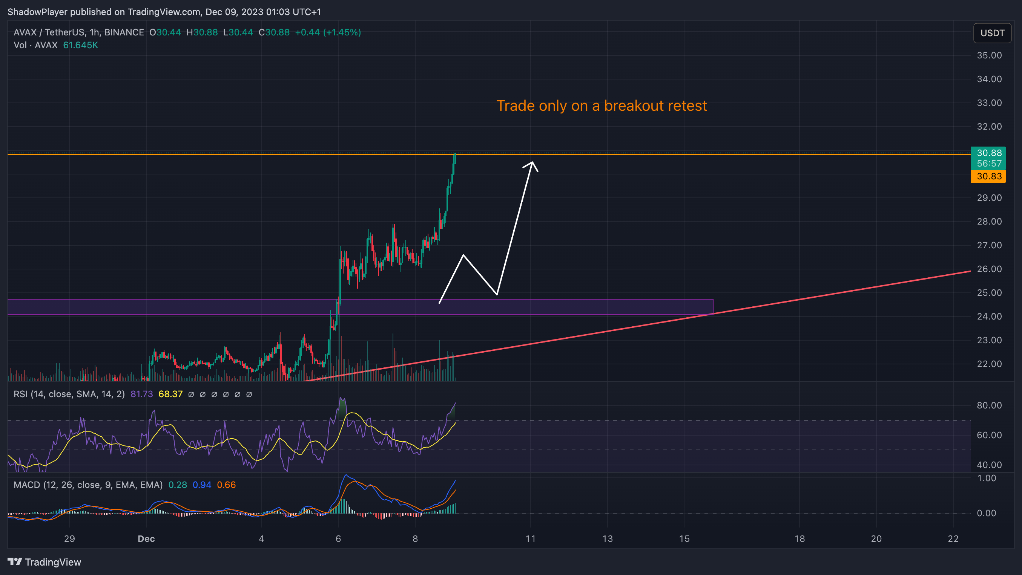Click the high price value H30.88
This screenshot has height=575, width=1022.
click(202, 32)
